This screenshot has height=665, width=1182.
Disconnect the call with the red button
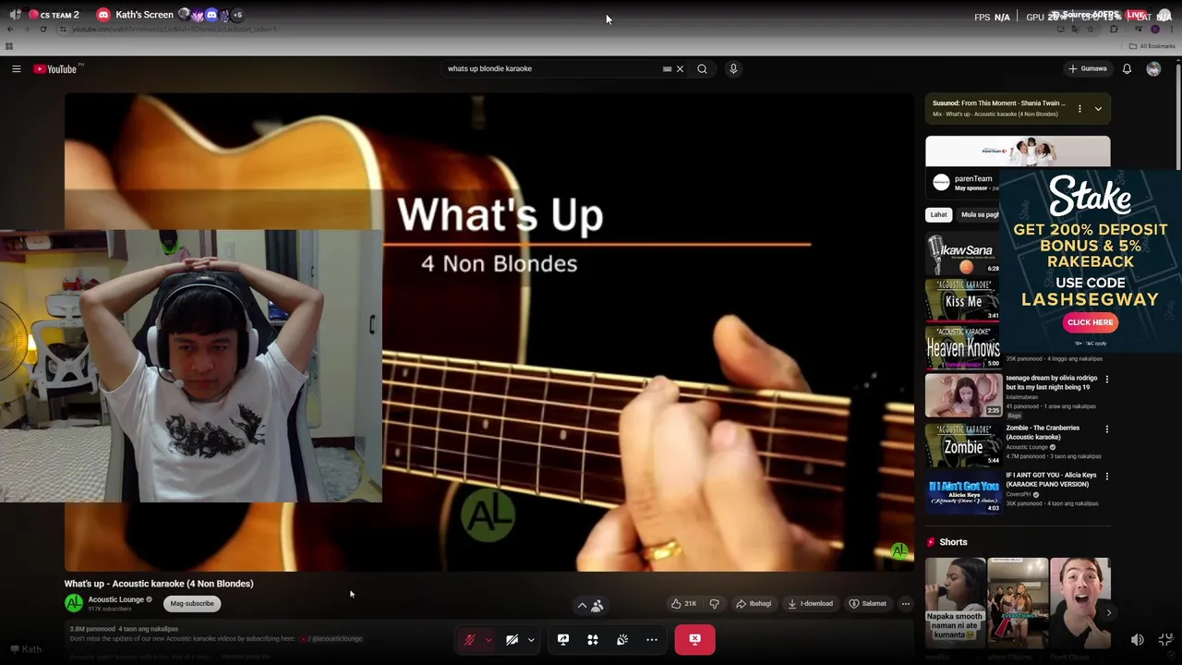pos(694,639)
